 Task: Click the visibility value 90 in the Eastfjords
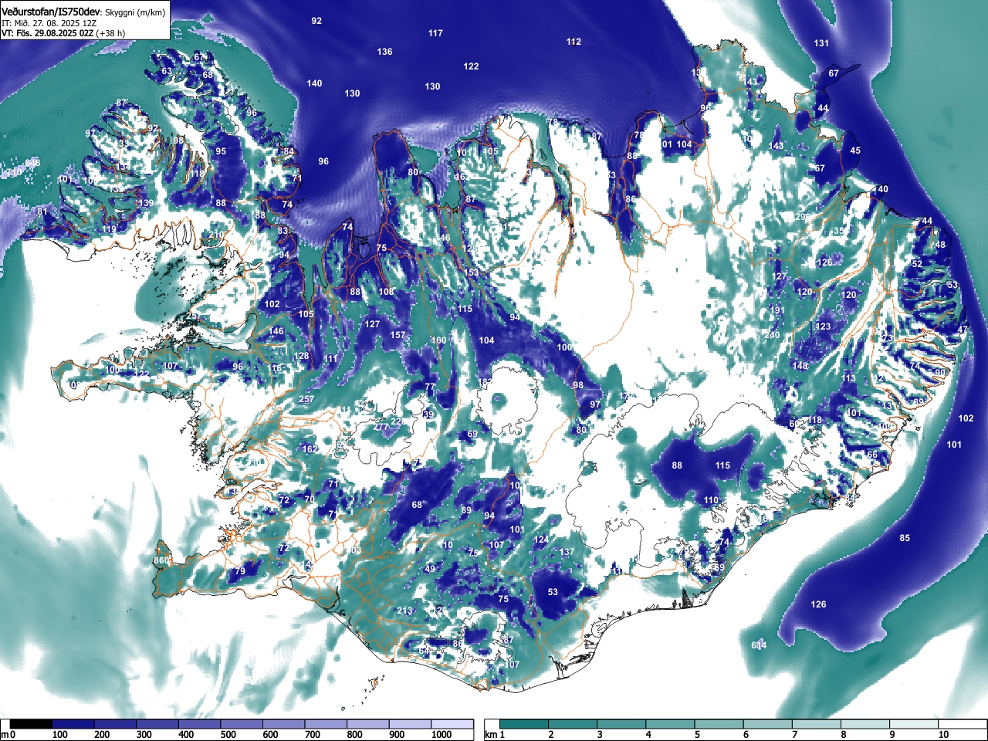939,372
